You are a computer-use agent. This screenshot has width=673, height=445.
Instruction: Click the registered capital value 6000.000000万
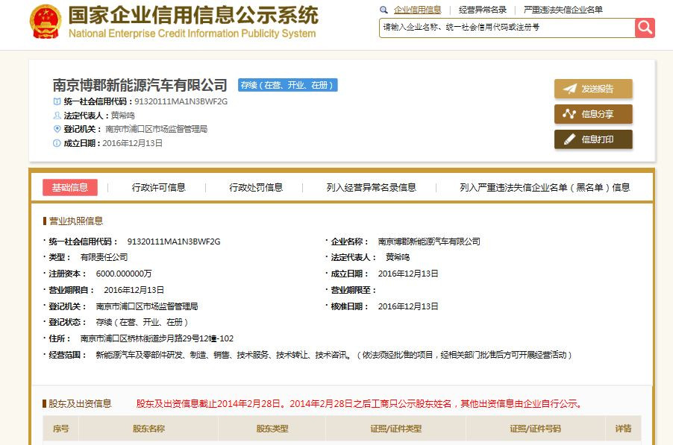pos(124,274)
